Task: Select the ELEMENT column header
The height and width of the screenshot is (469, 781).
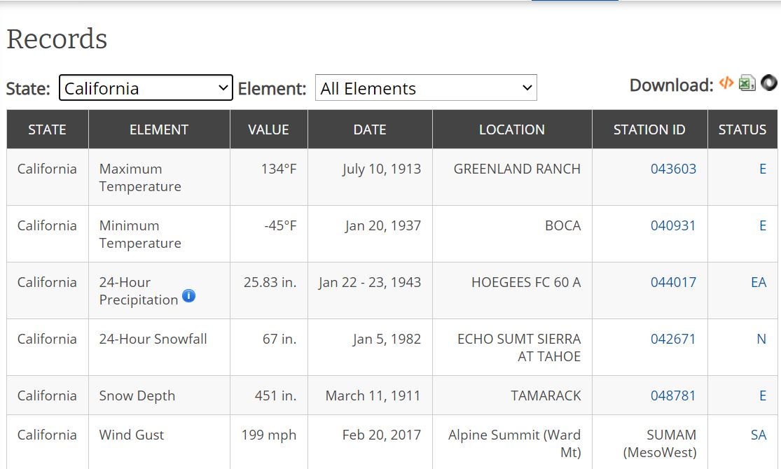Action: (x=159, y=129)
